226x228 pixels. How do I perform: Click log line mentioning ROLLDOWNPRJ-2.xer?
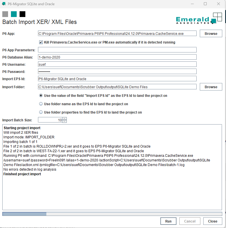[77, 146]
